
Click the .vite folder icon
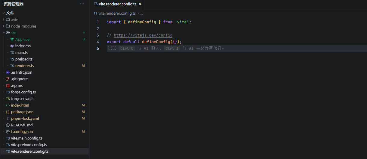[x=8, y=19]
